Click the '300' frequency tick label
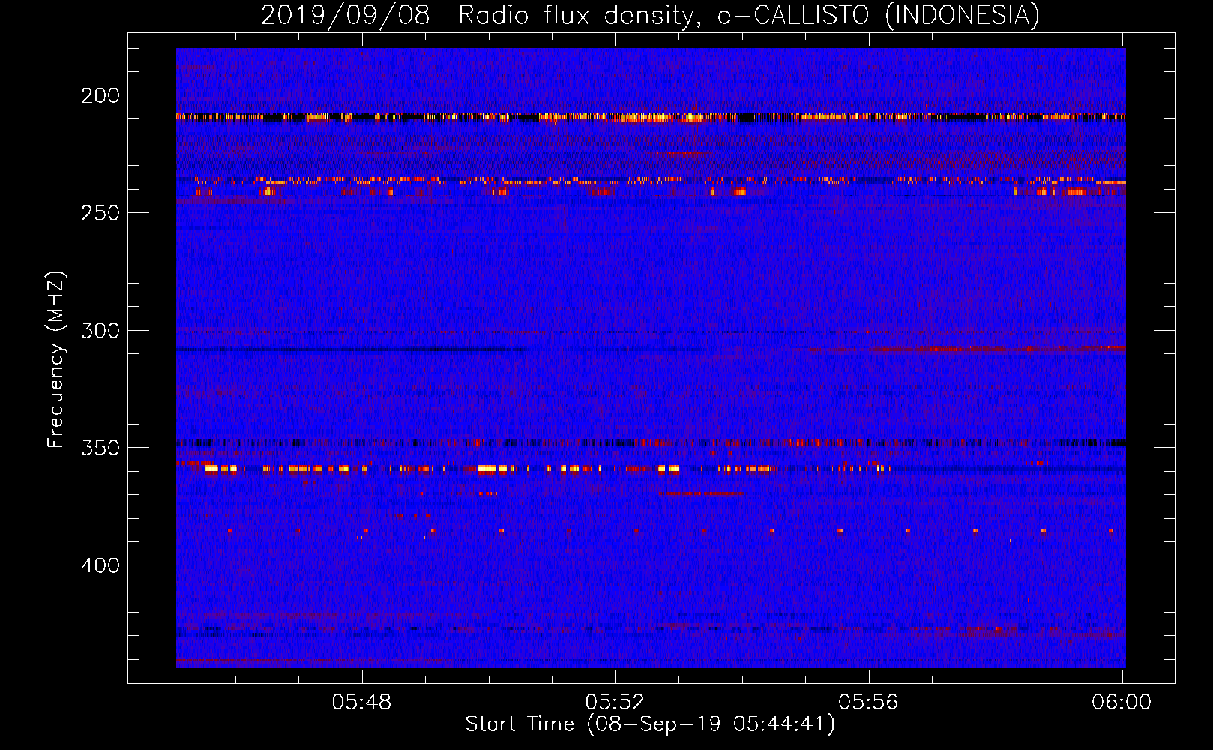This screenshot has width=1213, height=750. [100, 330]
